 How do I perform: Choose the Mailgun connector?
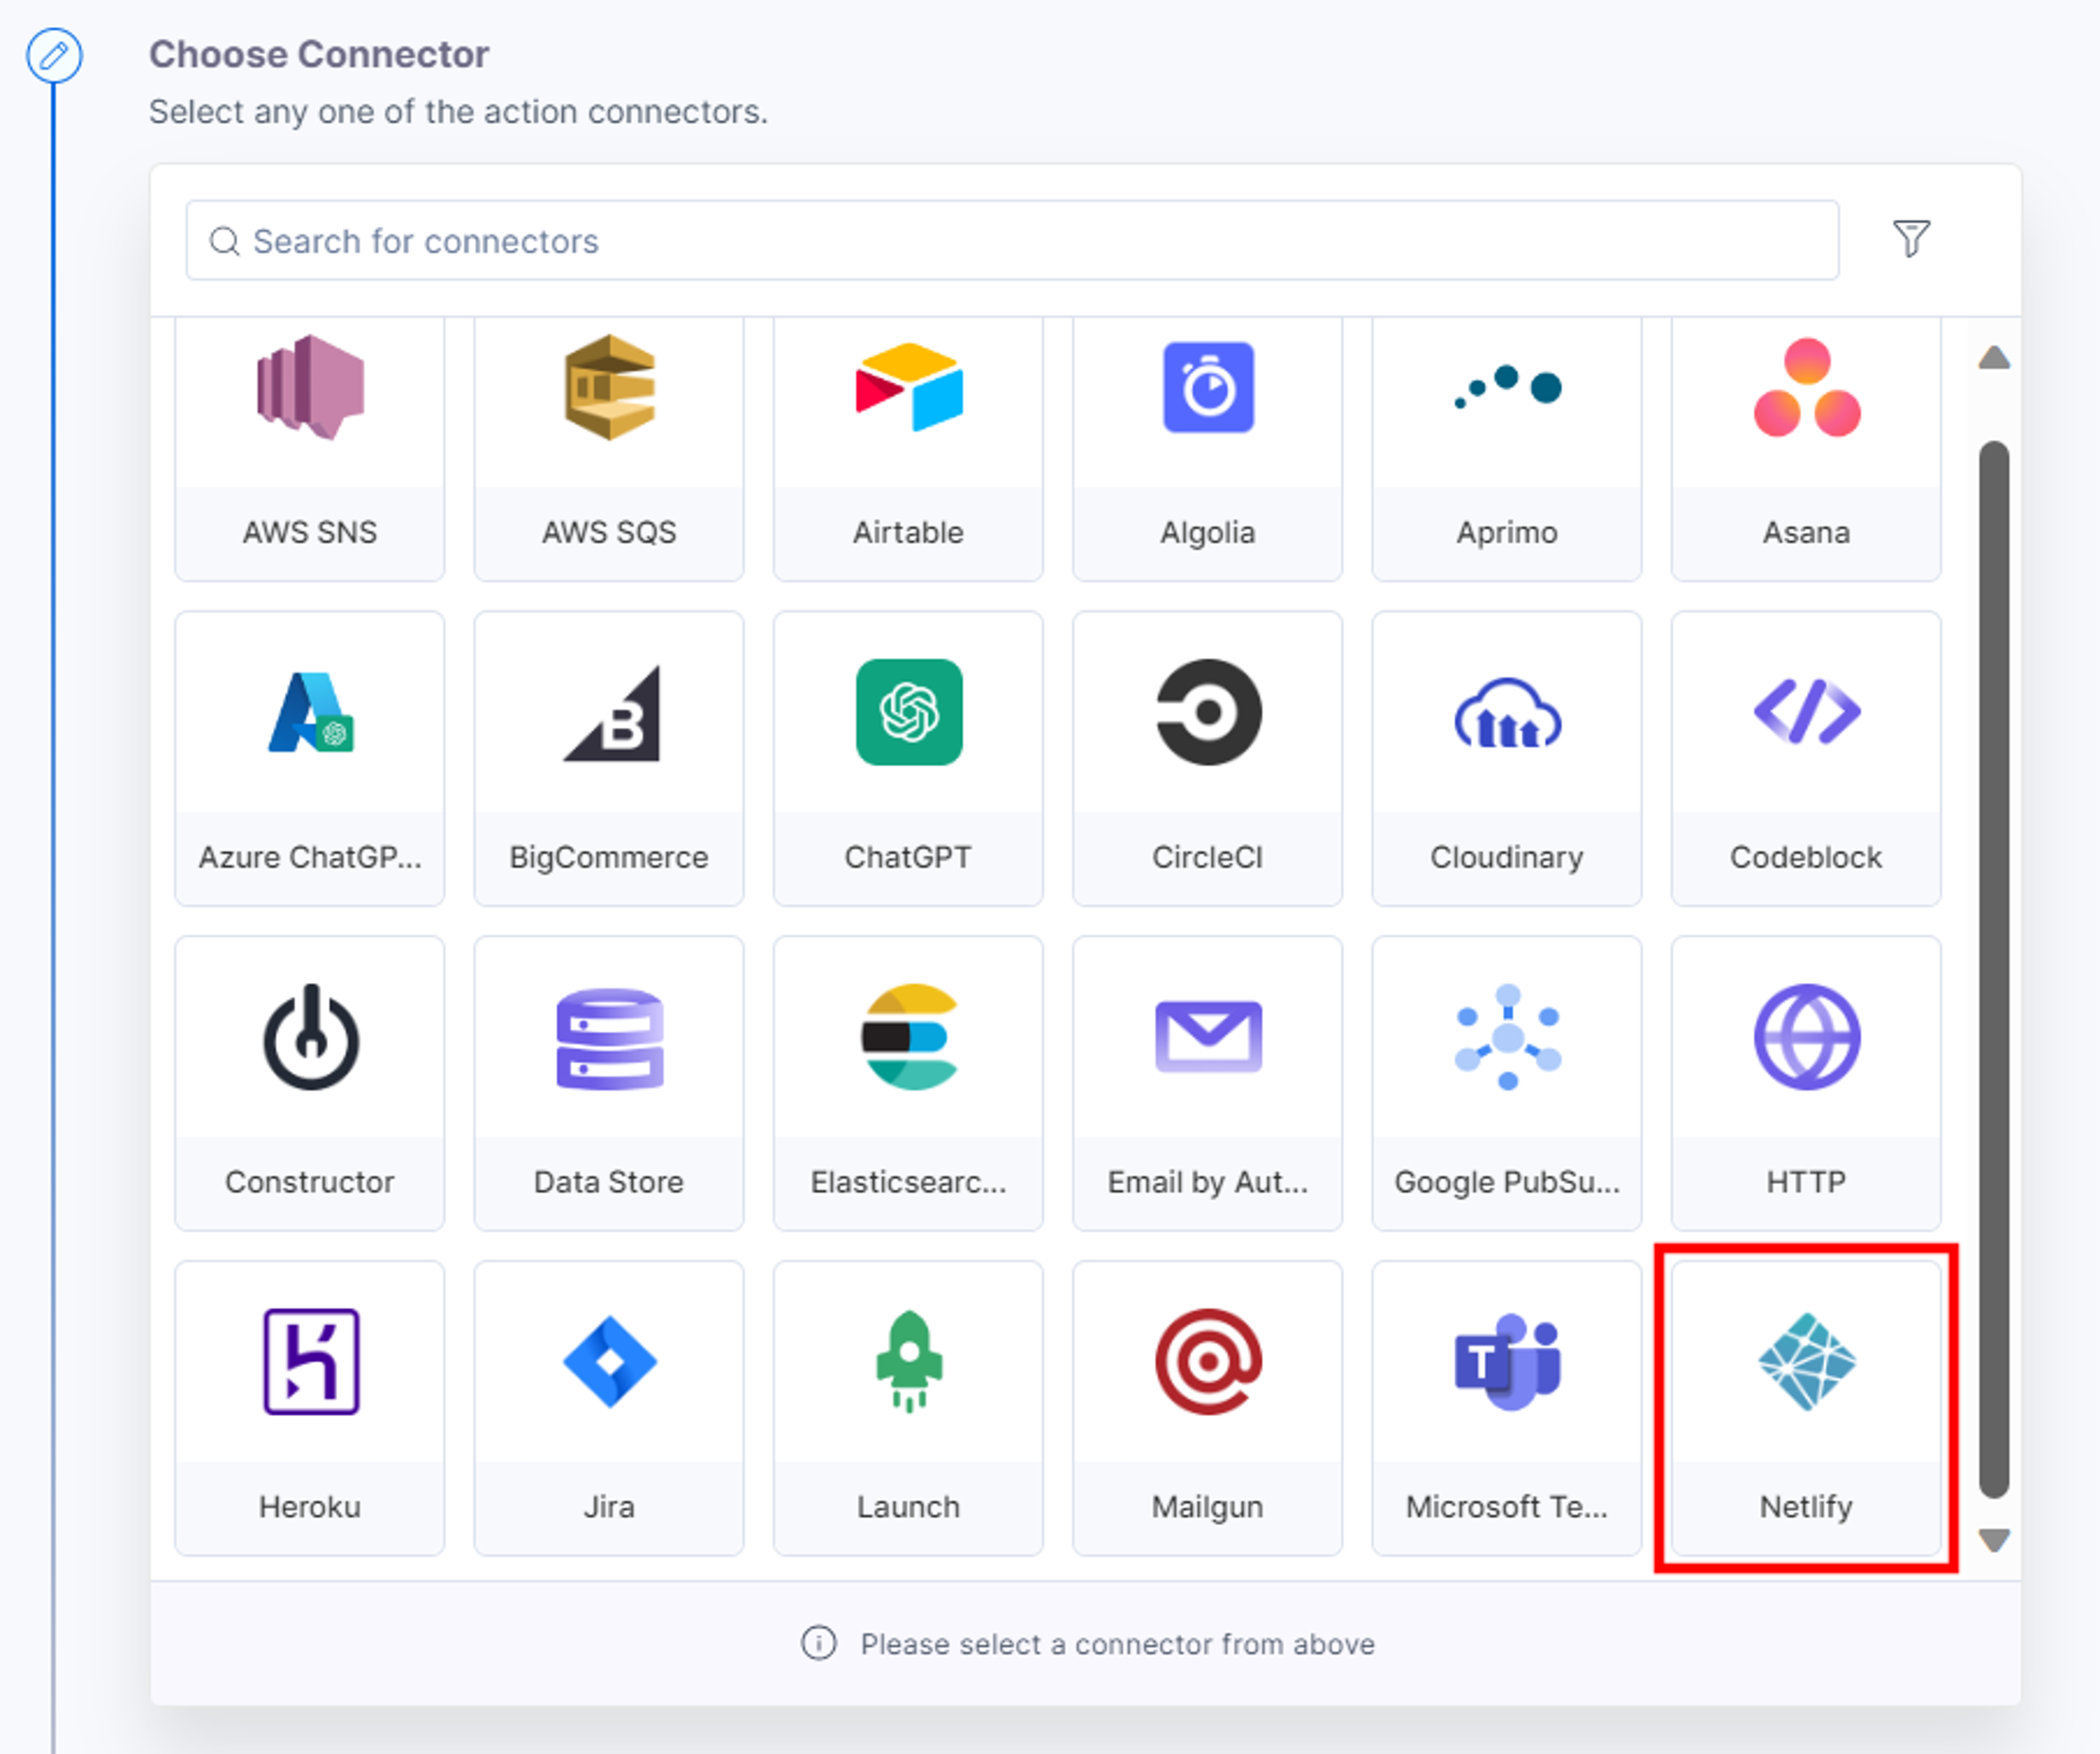[x=1207, y=1408]
